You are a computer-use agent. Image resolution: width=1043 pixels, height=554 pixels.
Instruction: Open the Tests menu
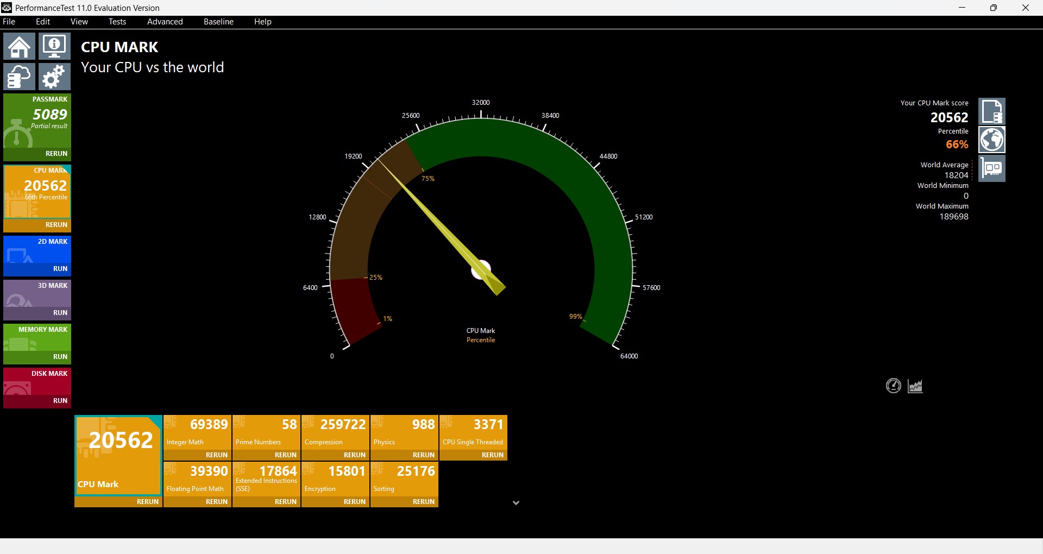point(117,22)
